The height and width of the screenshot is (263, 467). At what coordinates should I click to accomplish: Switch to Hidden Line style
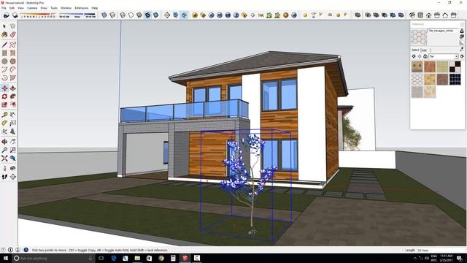pos(131,15)
